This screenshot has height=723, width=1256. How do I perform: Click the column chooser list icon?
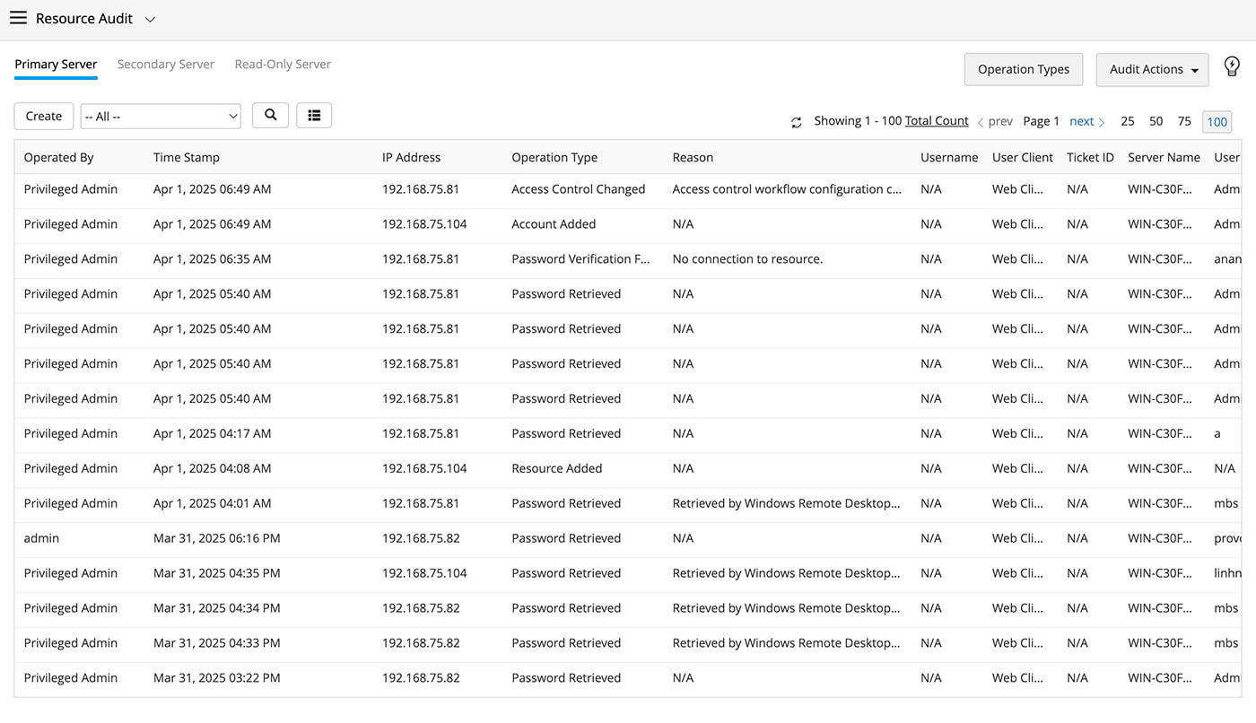314,116
